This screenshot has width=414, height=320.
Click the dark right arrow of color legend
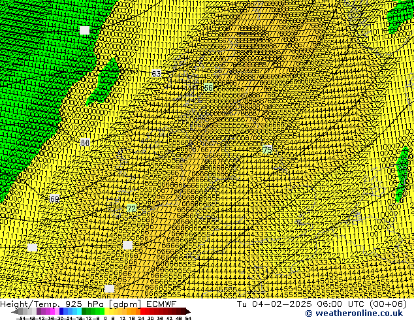tap(188, 312)
